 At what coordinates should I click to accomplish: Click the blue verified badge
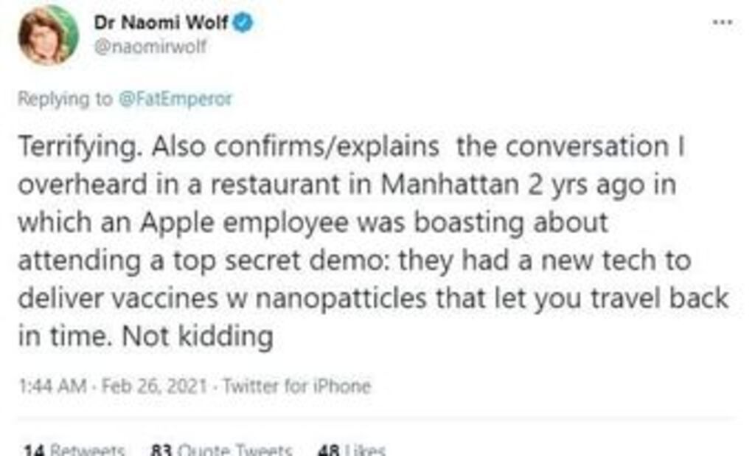coord(244,23)
